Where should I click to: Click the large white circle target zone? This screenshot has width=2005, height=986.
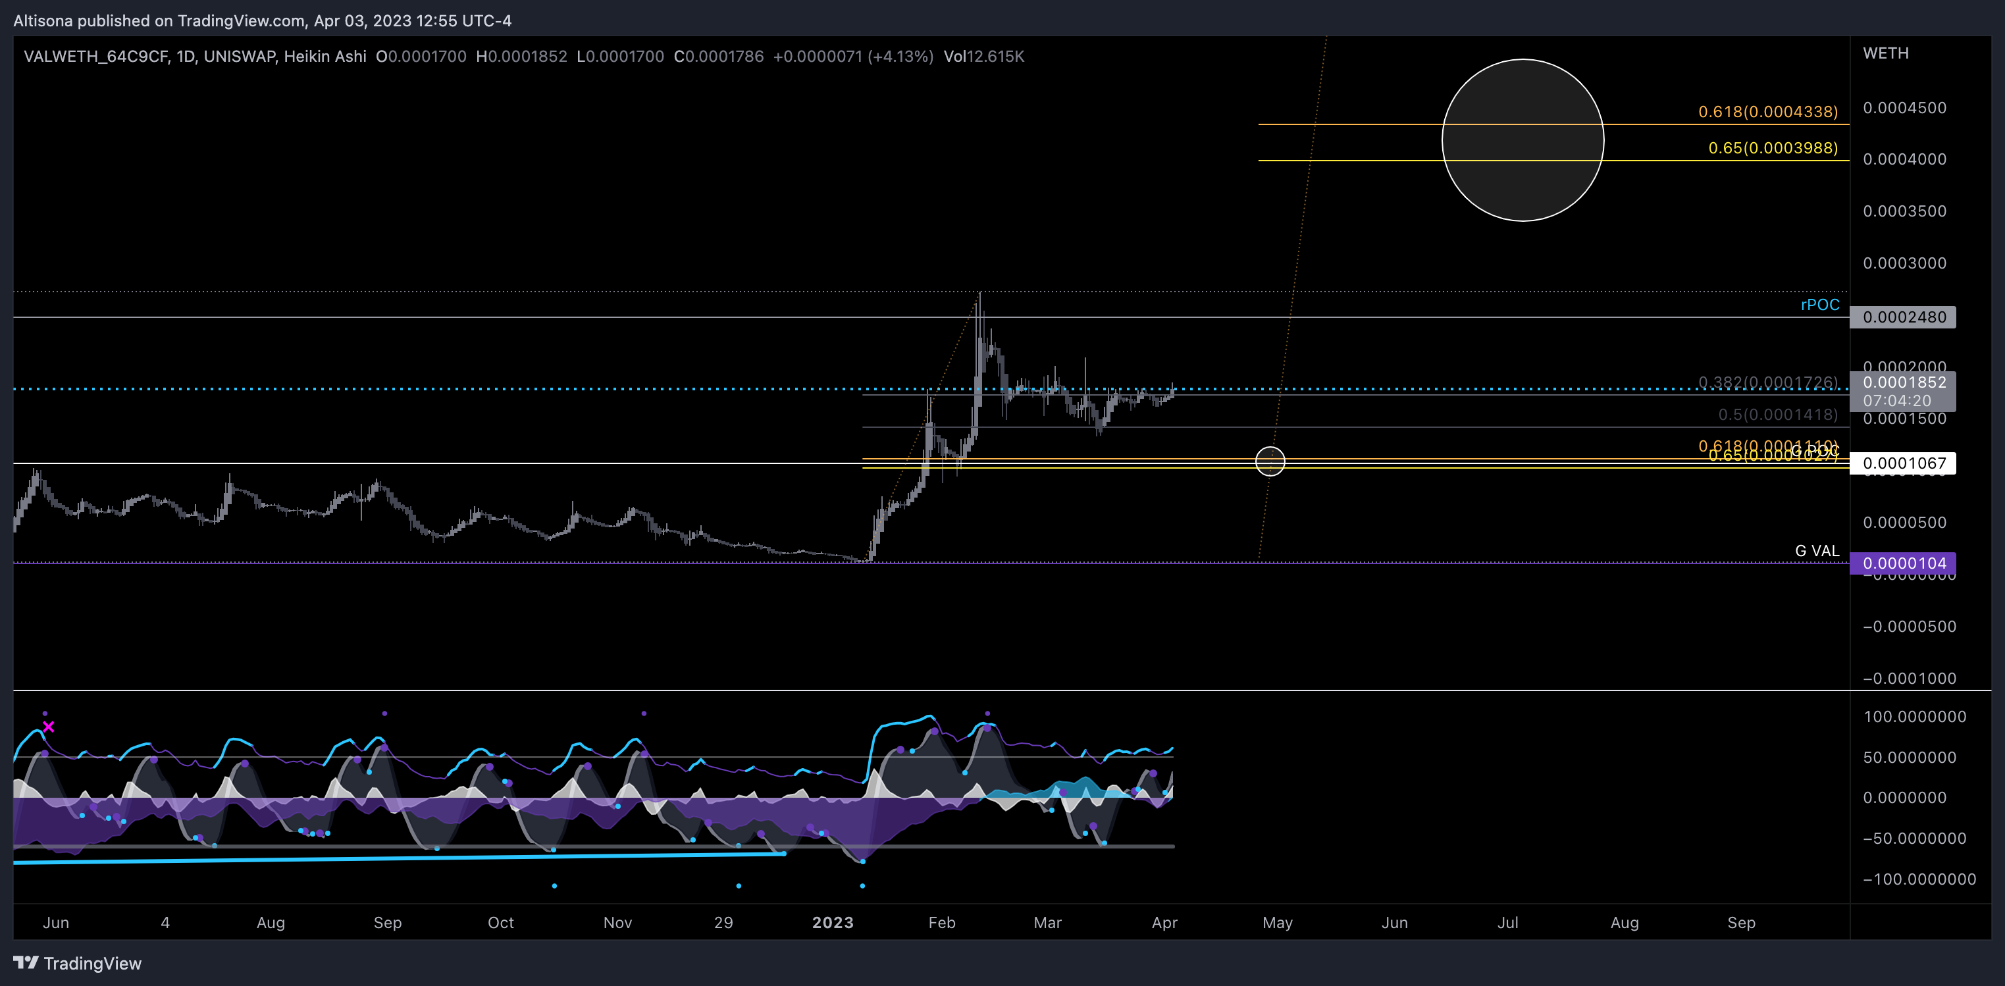point(1523,140)
